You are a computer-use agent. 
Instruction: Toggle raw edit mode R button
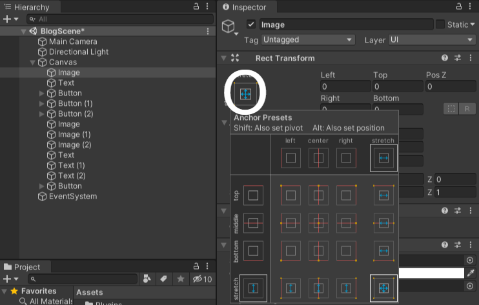click(467, 109)
